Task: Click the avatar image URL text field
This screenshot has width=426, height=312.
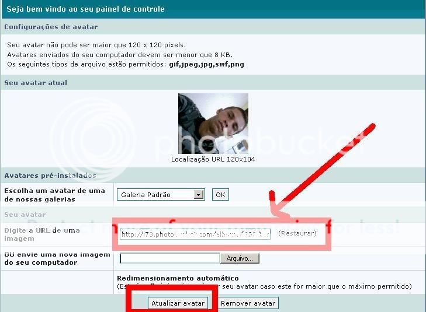Action: click(x=195, y=234)
